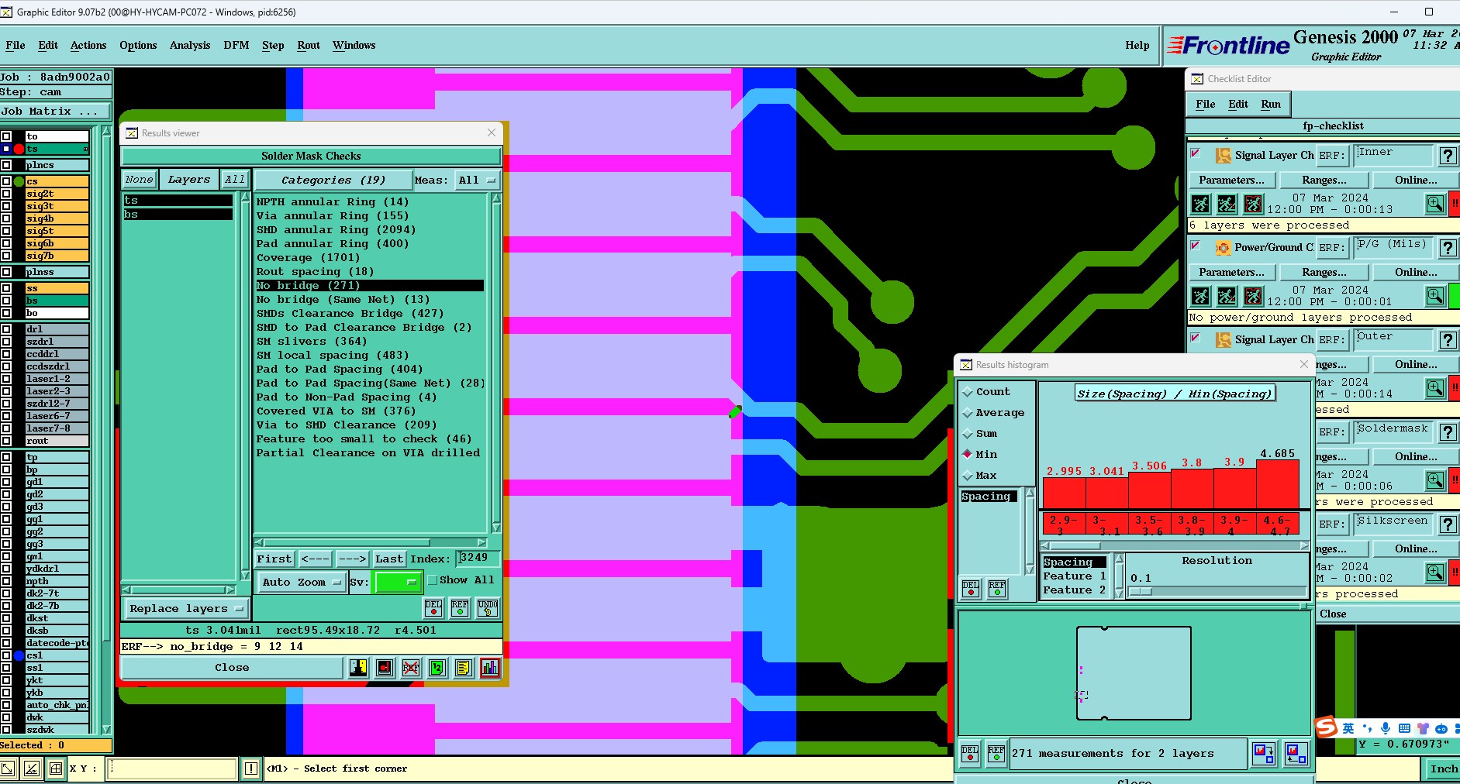Click the ---> next result button
Image resolution: width=1460 pixels, height=784 pixels.
point(352,559)
